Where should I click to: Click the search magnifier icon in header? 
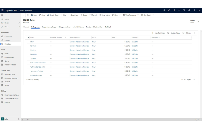(x=164, y=10)
